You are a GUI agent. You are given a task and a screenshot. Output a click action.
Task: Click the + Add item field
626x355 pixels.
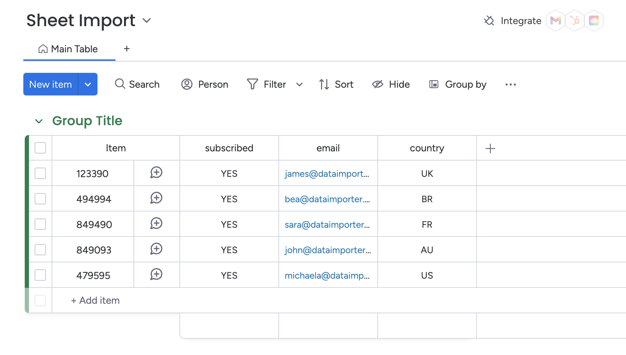point(95,301)
